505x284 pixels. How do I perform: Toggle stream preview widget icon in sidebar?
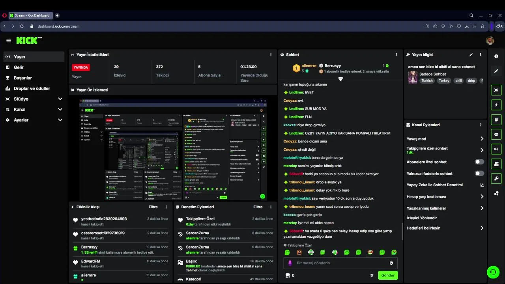(496, 90)
